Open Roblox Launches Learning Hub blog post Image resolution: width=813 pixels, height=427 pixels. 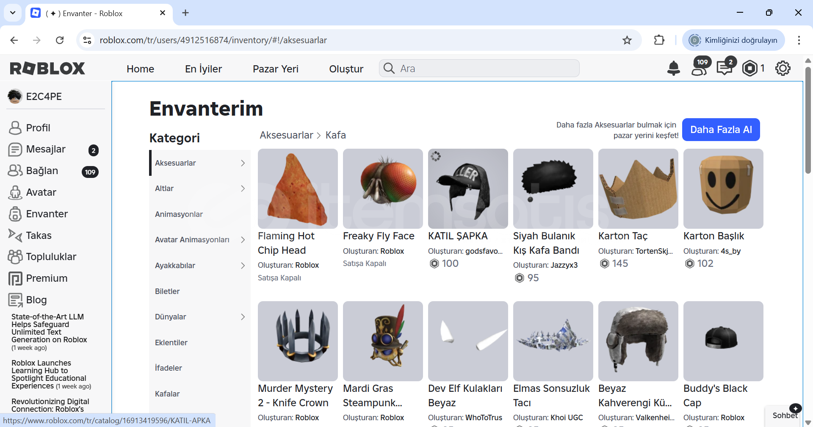[x=51, y=374]
